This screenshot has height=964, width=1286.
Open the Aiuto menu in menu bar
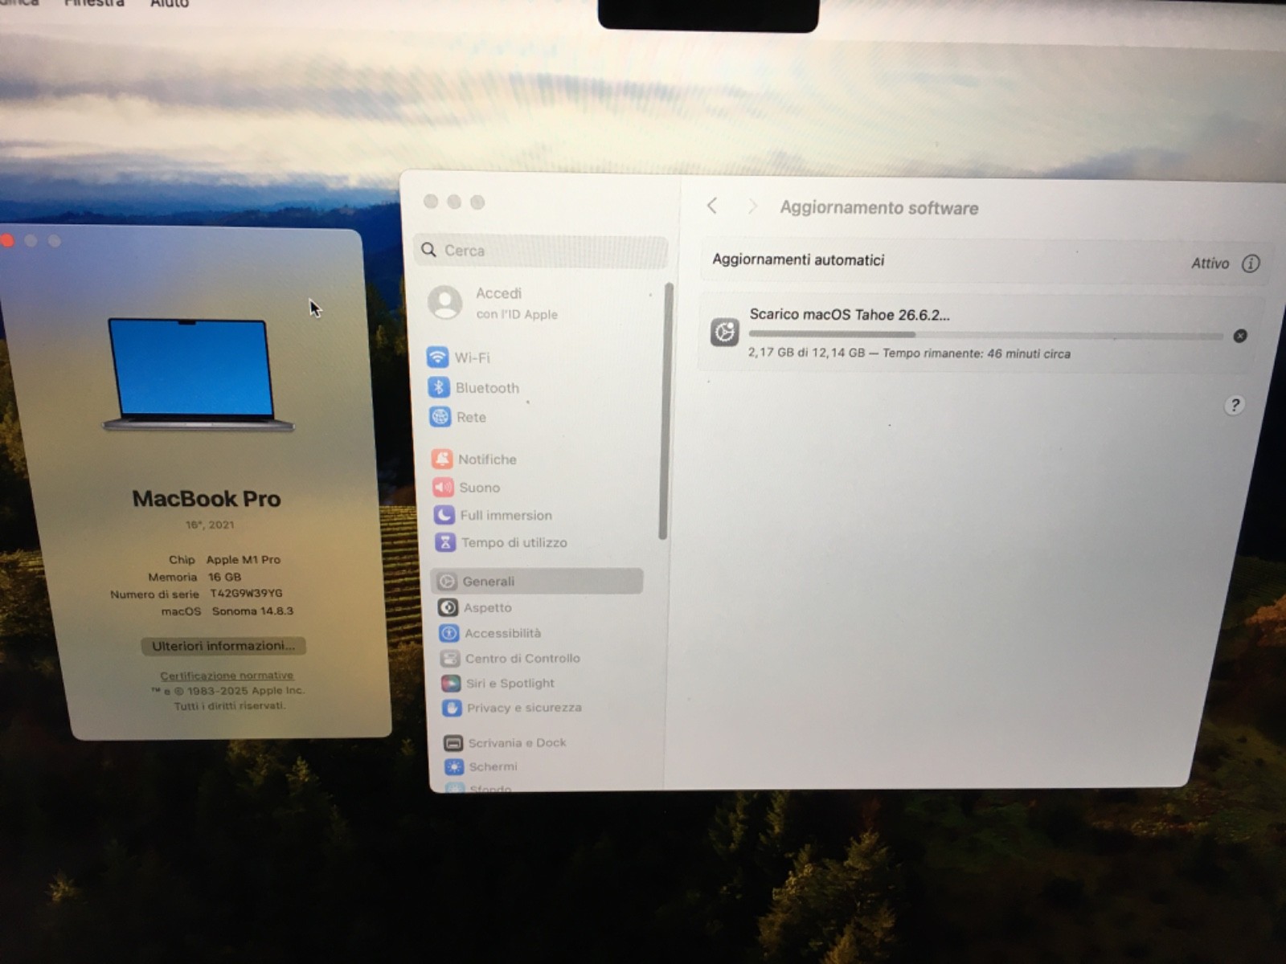pos(169,4)
